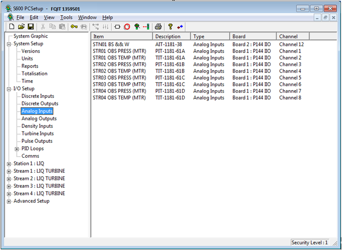Screen dimensions: 342x250
Task: Sort by the Board column header
Action: (x=253, y=37)
